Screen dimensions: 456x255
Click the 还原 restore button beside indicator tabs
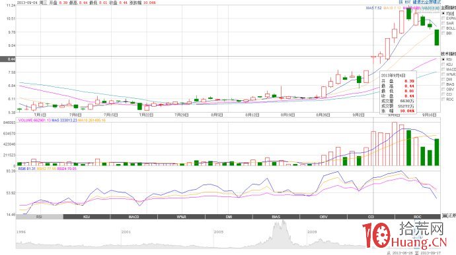pyautogui.click(x=449, y=216)
